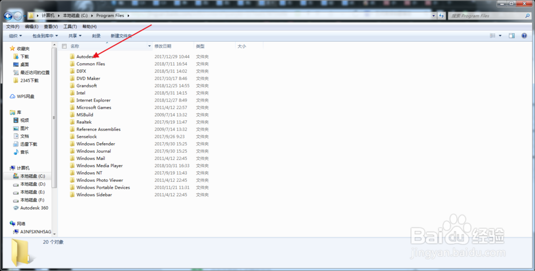Select the Windows Media Player folder name
This screenshot has width=535, height=271.
pyautogui.click(x=100, y=166)
